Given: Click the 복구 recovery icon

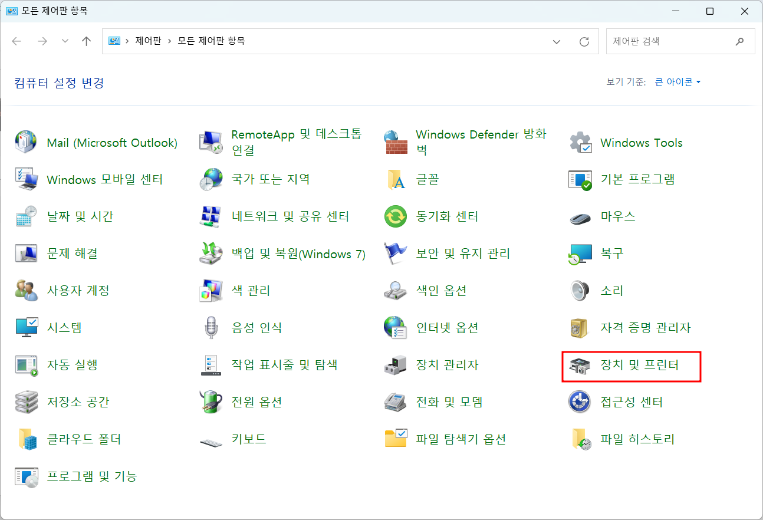Looking at the screenshot, I should (580, 254).
